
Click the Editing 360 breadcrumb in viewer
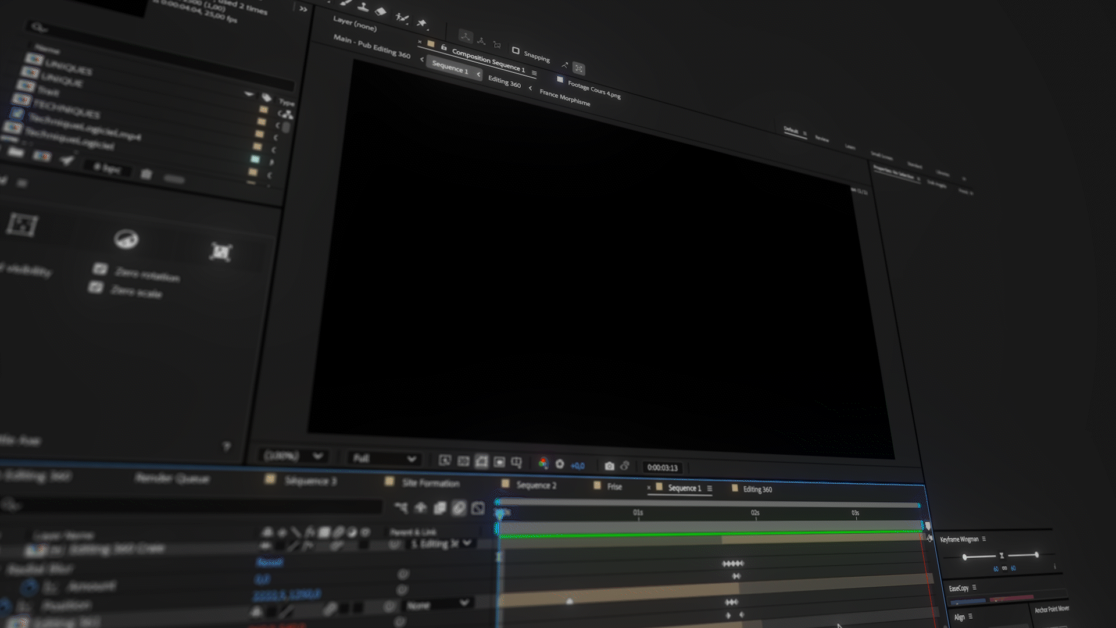[504, 82]
